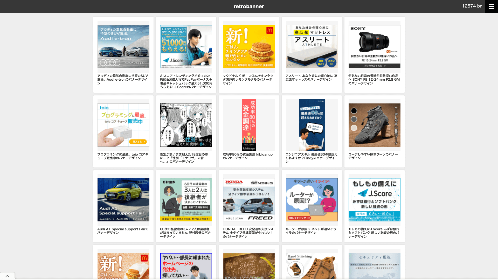Click the 12574 bn banner count

coord(472,6)
